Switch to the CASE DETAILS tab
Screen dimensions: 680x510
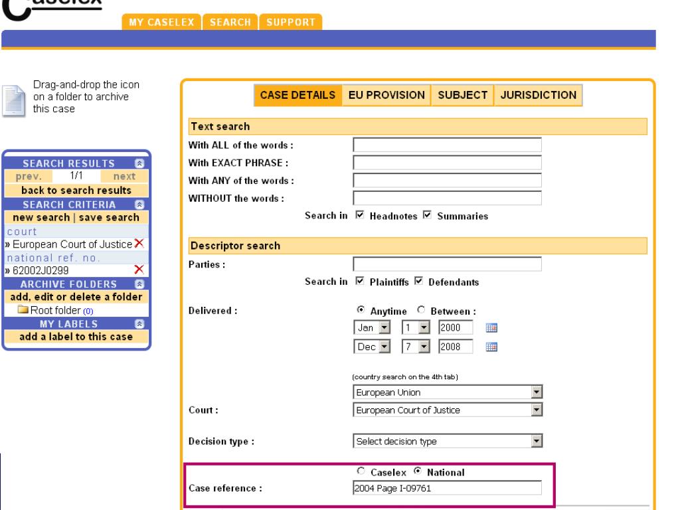click(298, 96)
